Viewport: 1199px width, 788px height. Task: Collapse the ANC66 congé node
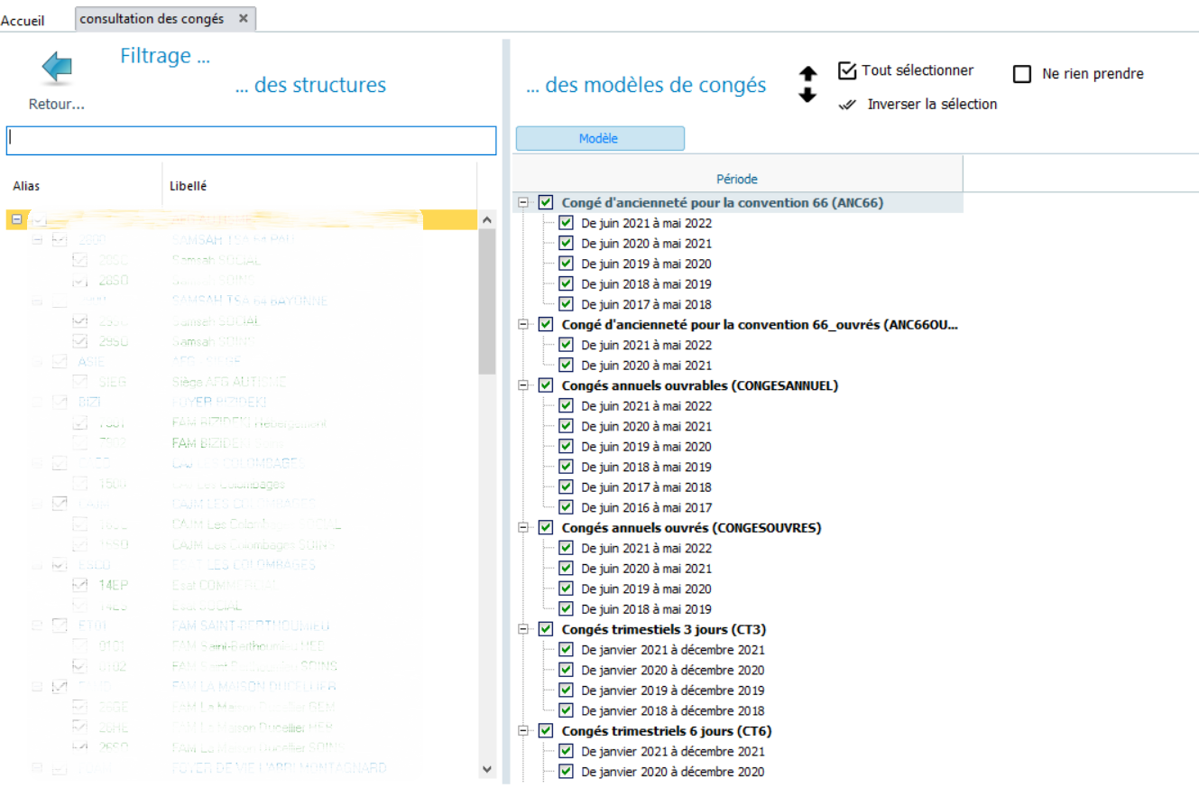pos(523,203)
